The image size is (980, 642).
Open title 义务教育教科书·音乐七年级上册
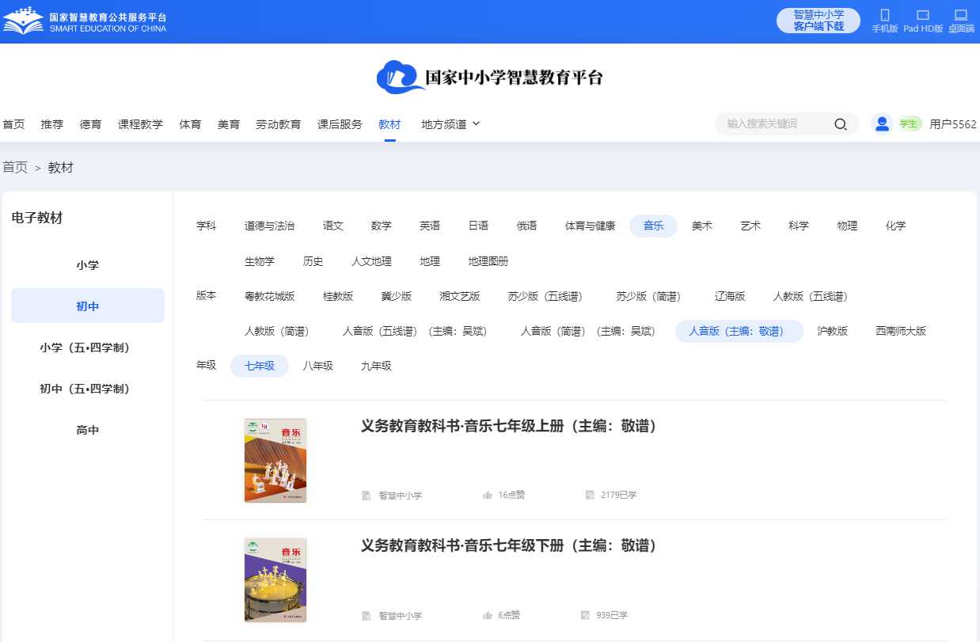pyautogui.click(x=510, y=426)
